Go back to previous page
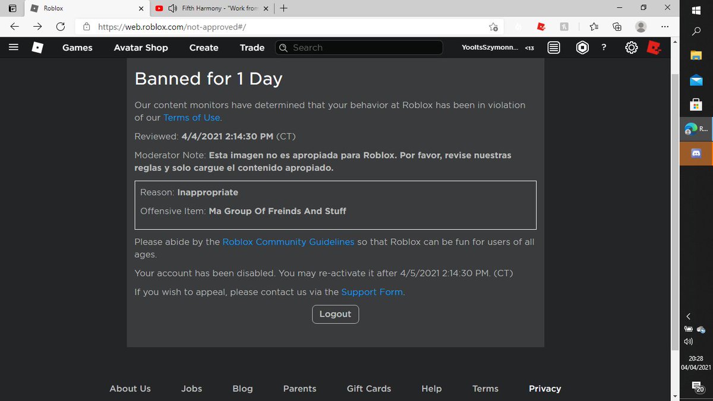The image size is (713, 401). point(15,26)
